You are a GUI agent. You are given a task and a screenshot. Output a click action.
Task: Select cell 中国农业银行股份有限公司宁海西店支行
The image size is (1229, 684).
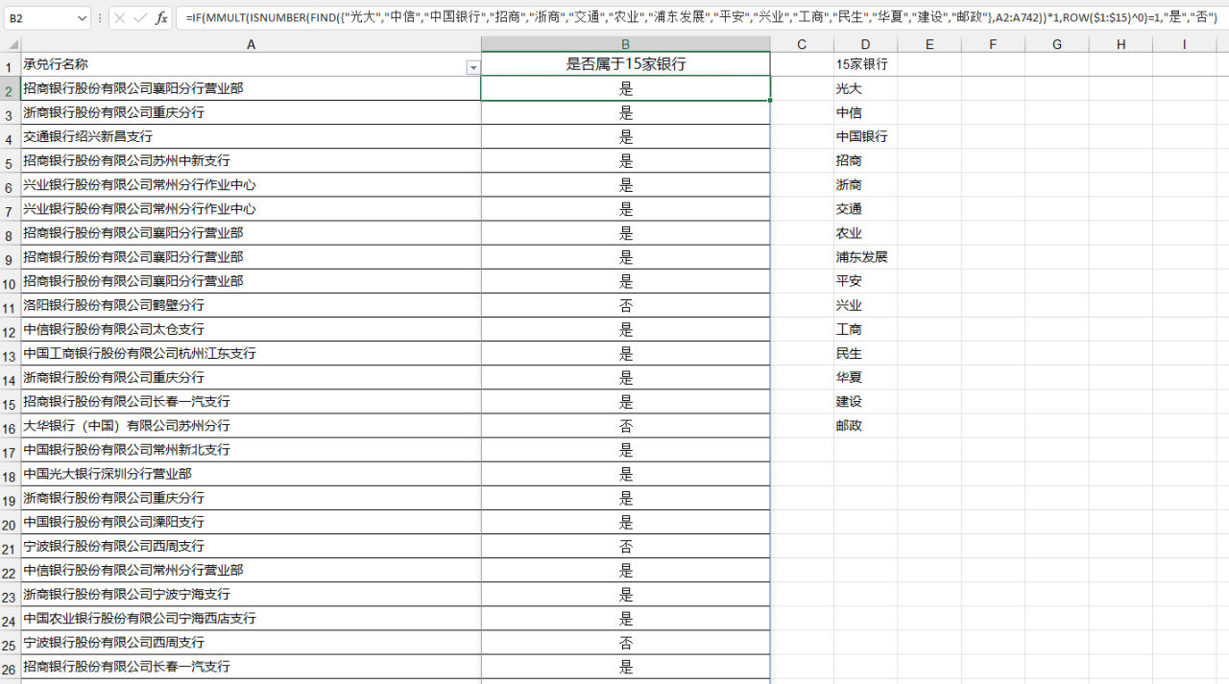[251, 618]
